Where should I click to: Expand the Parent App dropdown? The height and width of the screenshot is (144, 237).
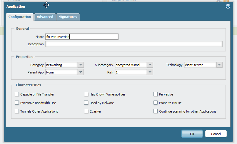pos(81,72)
